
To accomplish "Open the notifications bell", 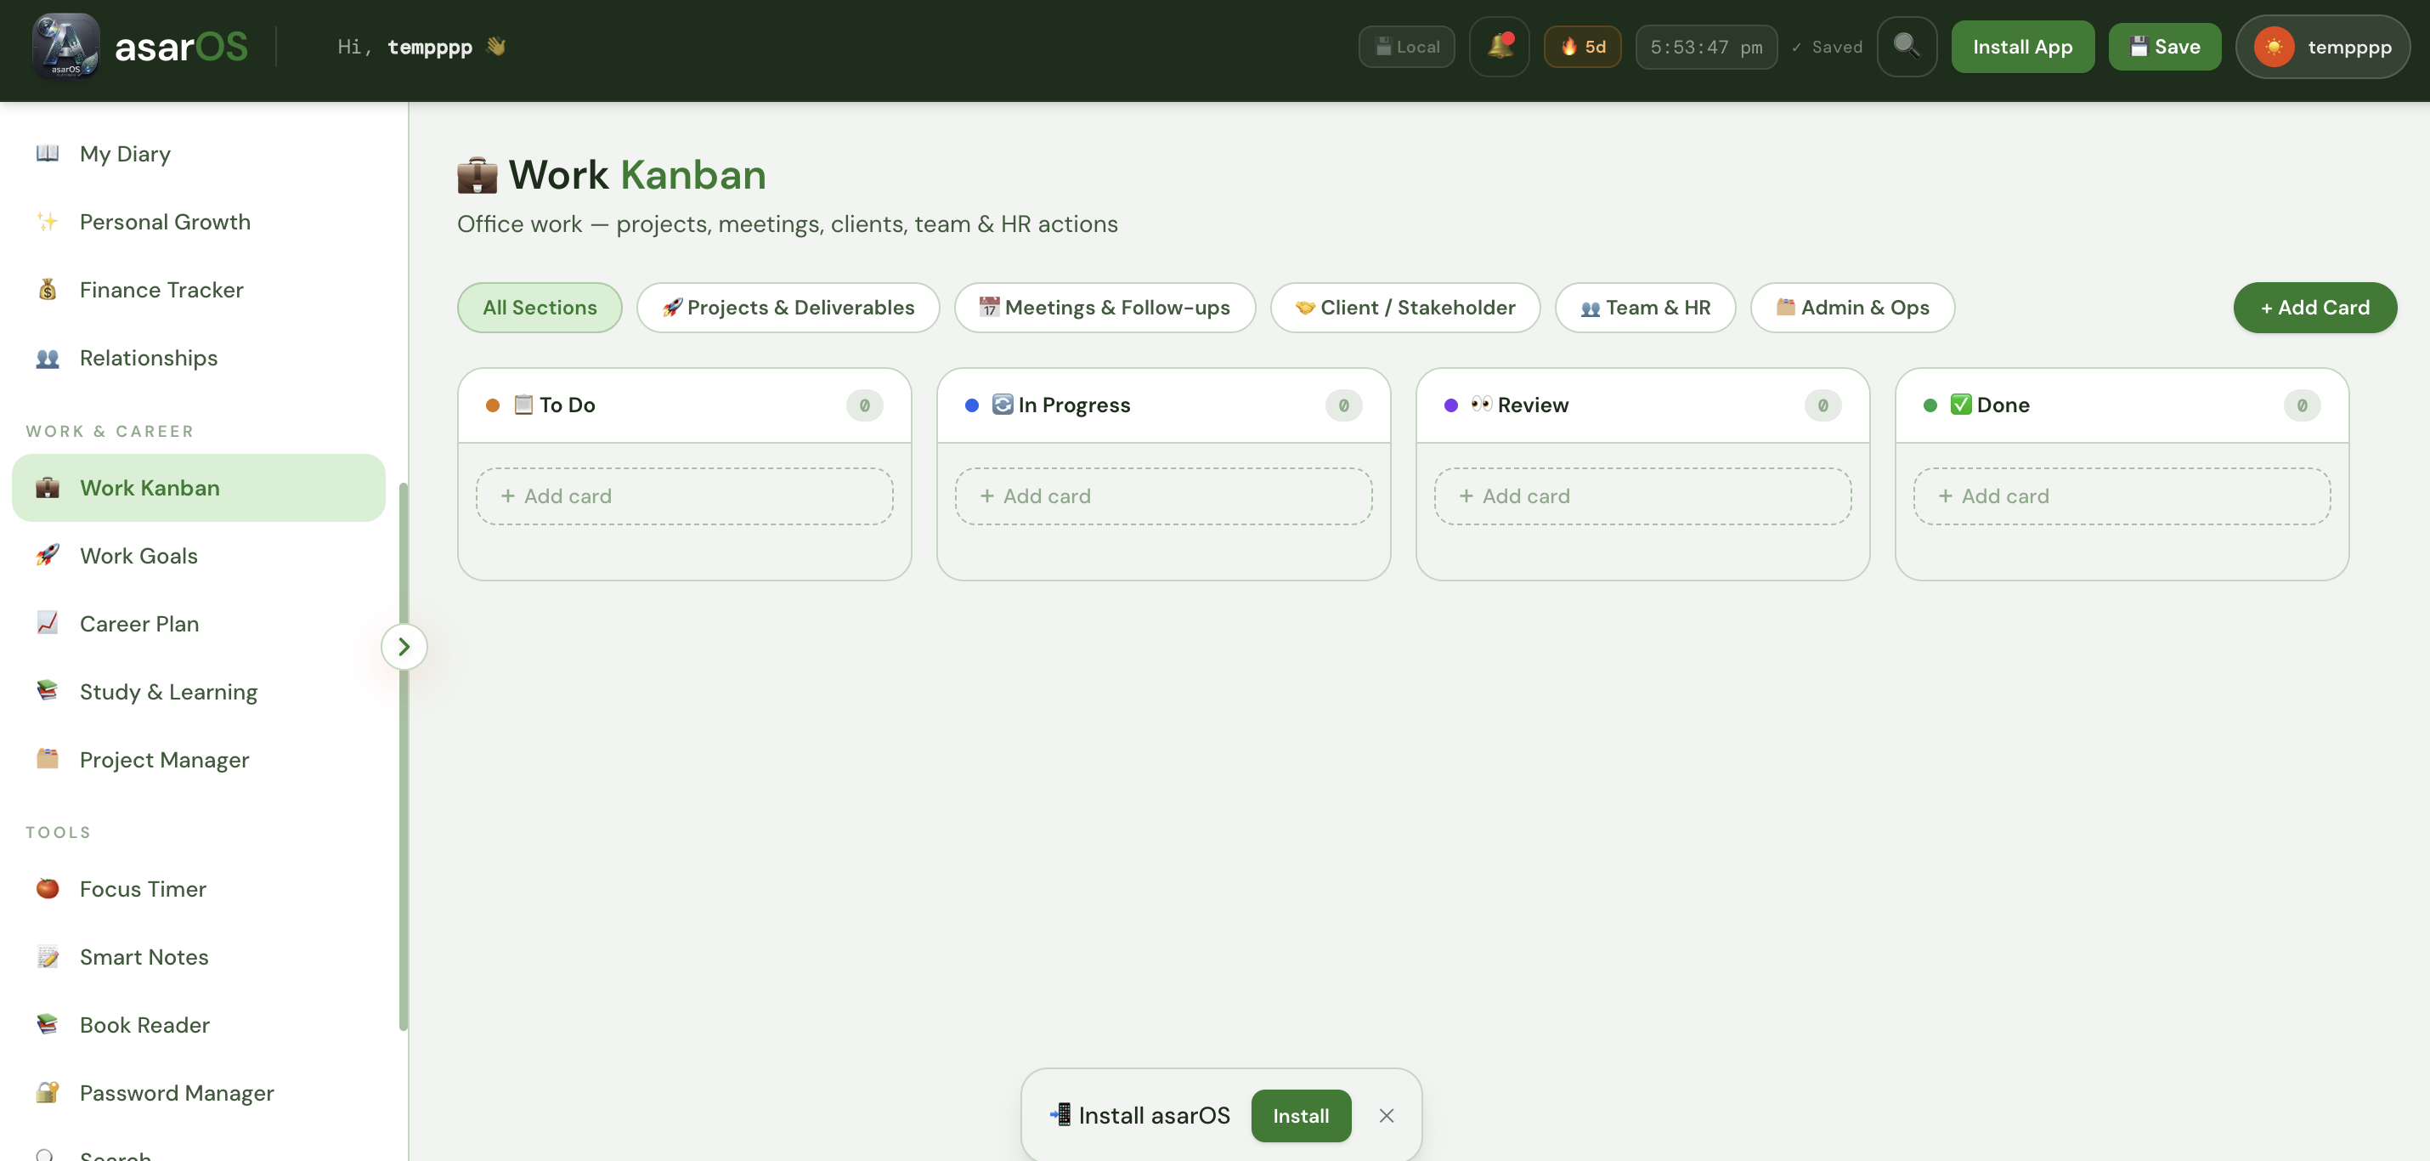I will (1499, 46).
